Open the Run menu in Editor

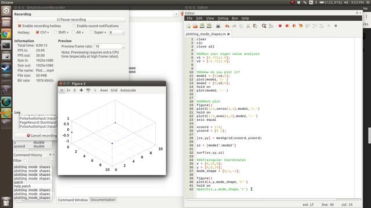tap(235, 18)
